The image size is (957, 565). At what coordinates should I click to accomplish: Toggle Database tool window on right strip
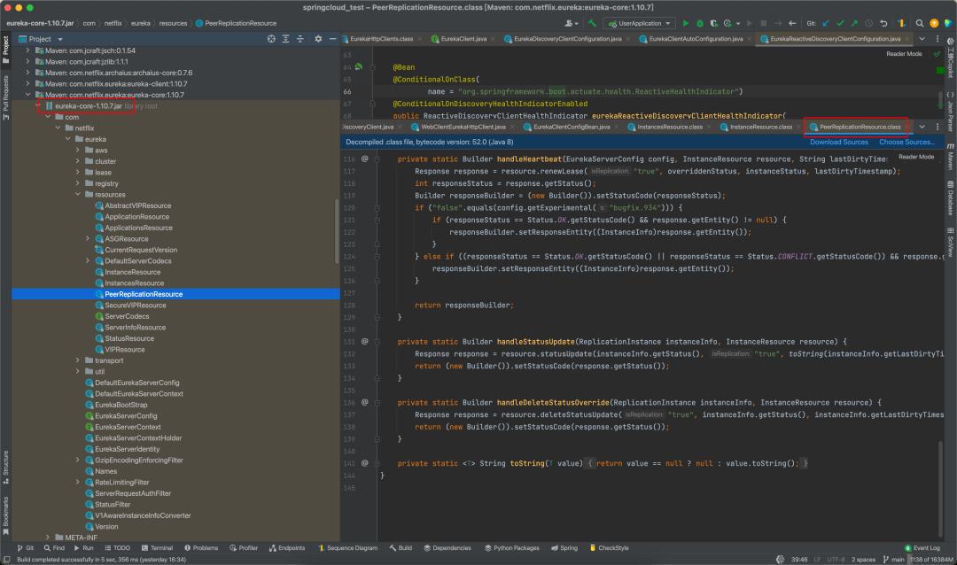tap(950, 198)
